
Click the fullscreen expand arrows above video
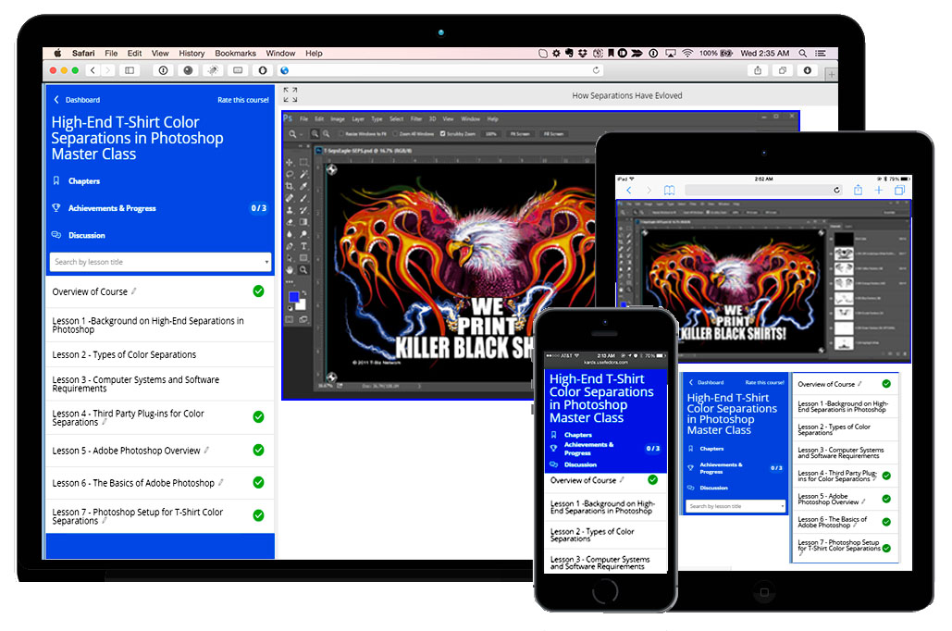291,94
